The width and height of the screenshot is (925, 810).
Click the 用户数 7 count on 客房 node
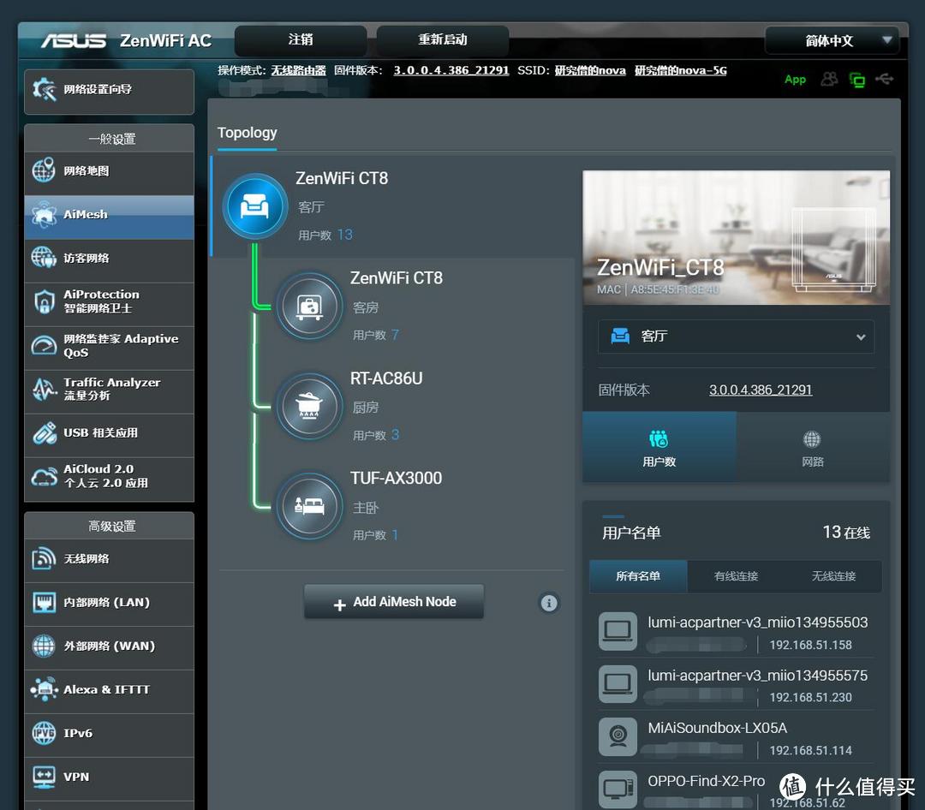[x=376, y=335]
